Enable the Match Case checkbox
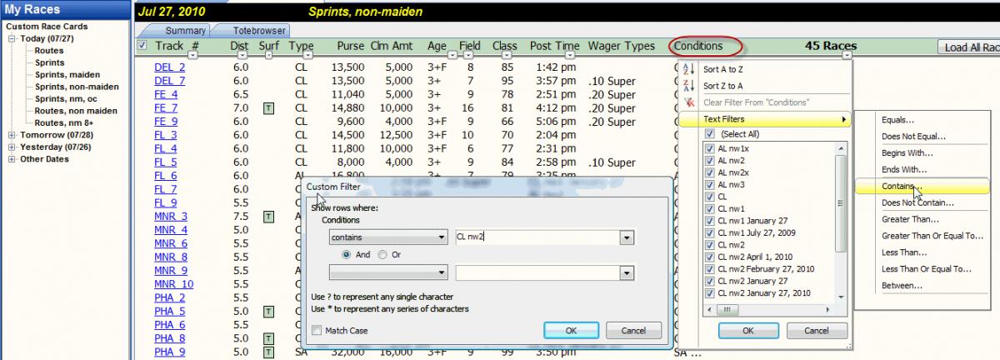Image resolution: width=1000 pixels, height=360 pixels. point(317,331)
